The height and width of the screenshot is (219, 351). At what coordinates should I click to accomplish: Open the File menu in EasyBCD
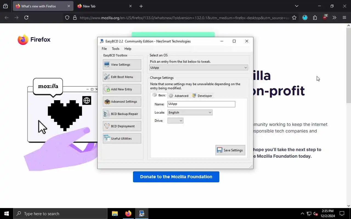tap(104, 48)
